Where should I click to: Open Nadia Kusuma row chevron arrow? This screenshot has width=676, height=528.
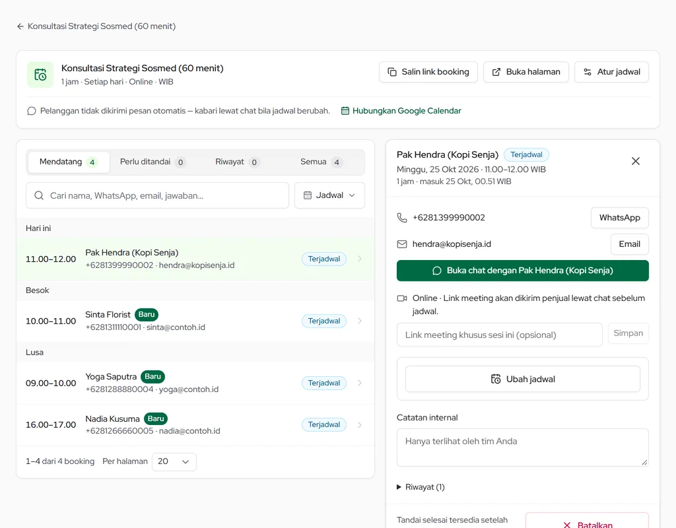pyautogui.click(x=360, y=425)
